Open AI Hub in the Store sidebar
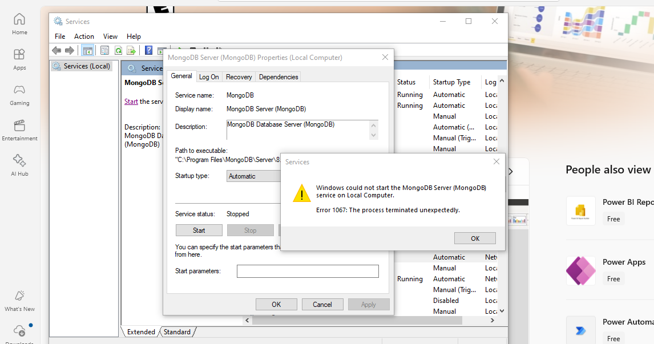The image size is (654, 344). (19, 166)
